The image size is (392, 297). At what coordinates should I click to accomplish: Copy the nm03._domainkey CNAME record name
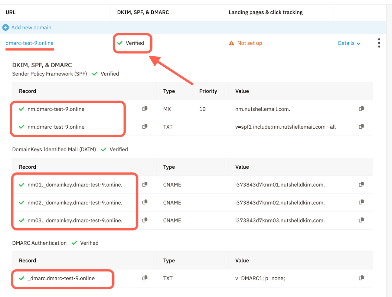click(x=145, y=220)
